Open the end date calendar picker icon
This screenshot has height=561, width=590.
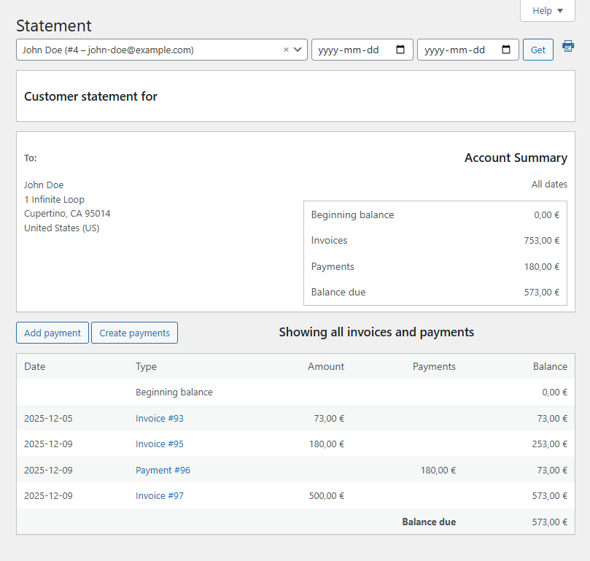(505, 49)
